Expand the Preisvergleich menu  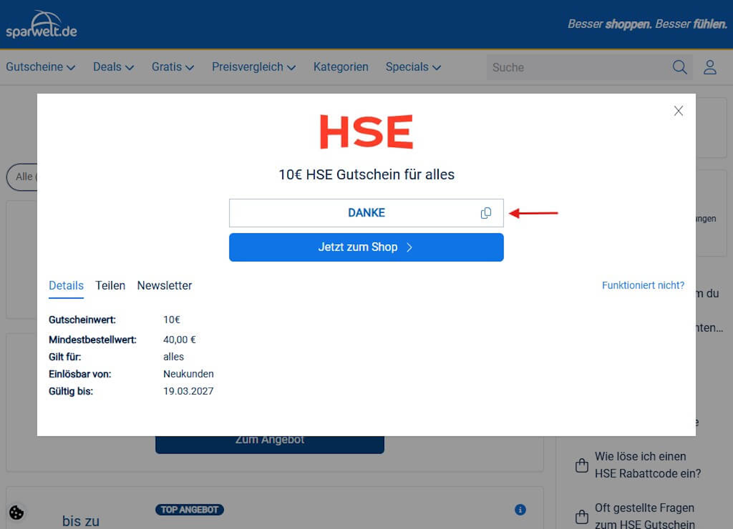(x=254, y=67)
